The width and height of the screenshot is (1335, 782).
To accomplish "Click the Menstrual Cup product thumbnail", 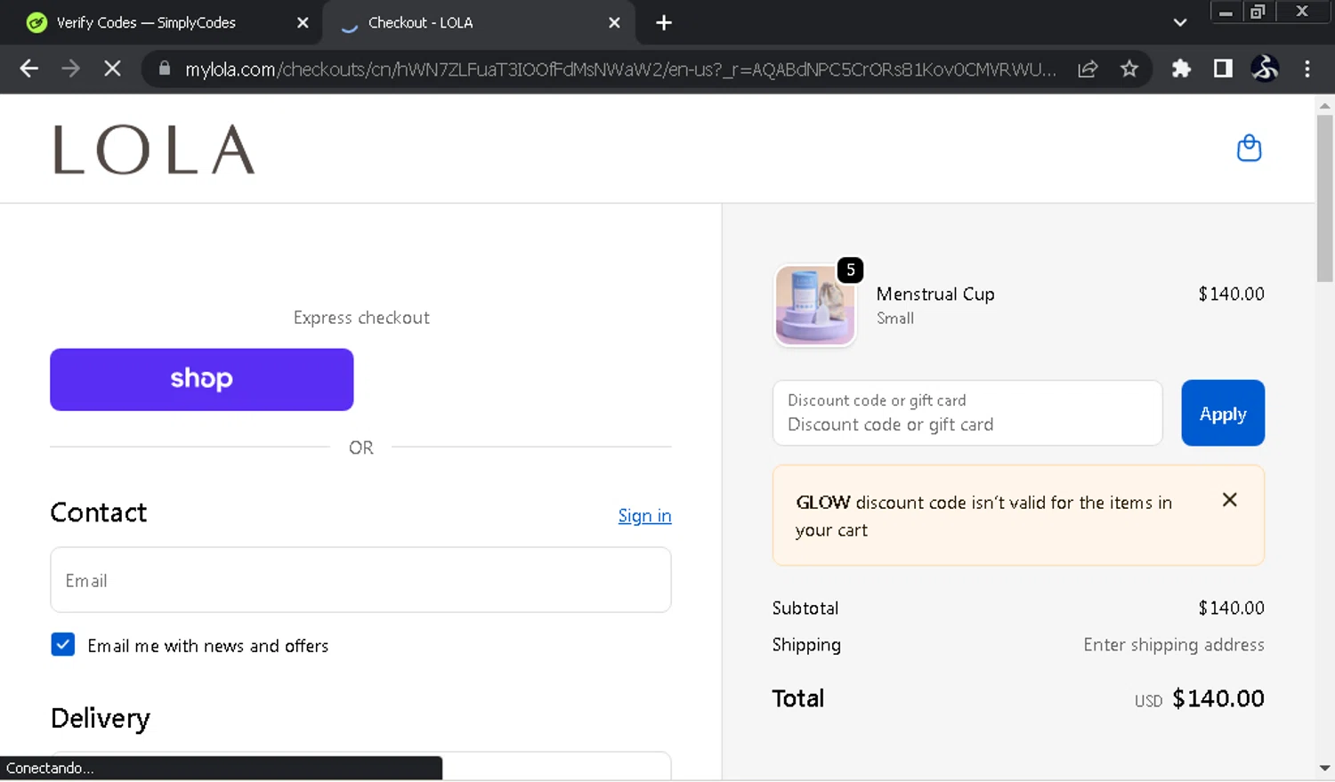I will coord(814,305).
